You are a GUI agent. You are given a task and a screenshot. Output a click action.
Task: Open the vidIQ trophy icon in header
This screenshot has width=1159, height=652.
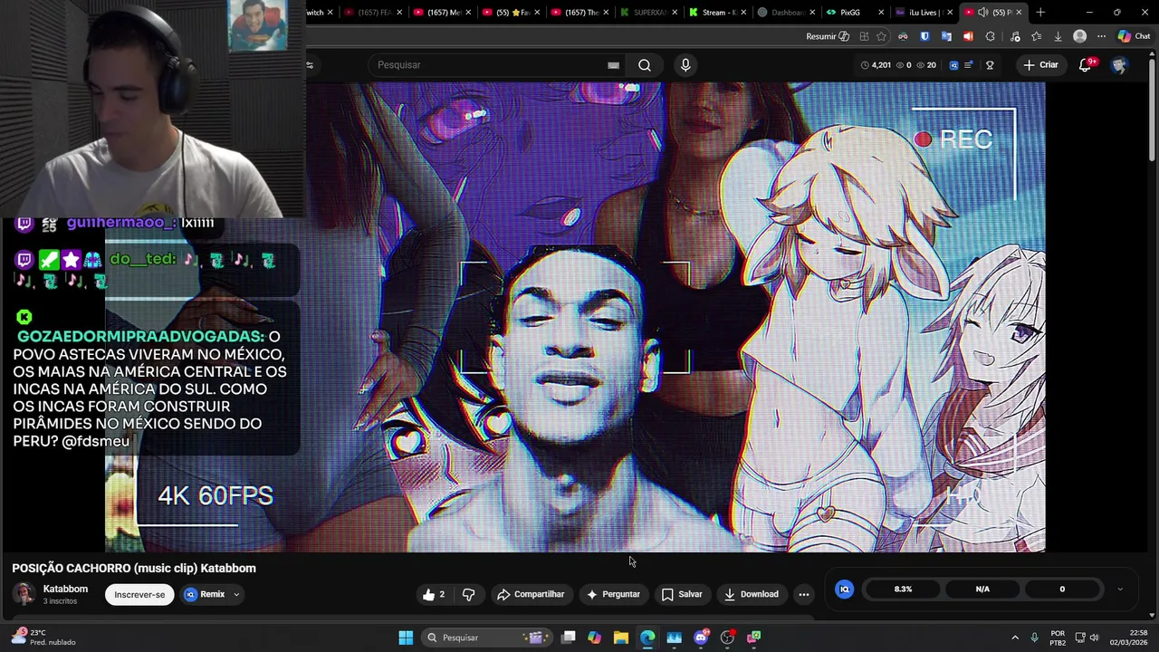[x=990, y=65]
